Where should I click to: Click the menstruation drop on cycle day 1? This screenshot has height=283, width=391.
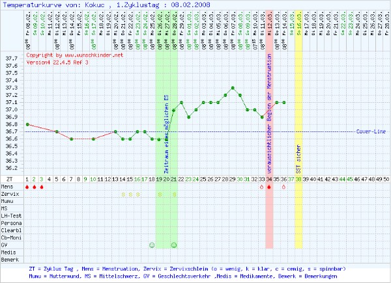pos(27,187)
